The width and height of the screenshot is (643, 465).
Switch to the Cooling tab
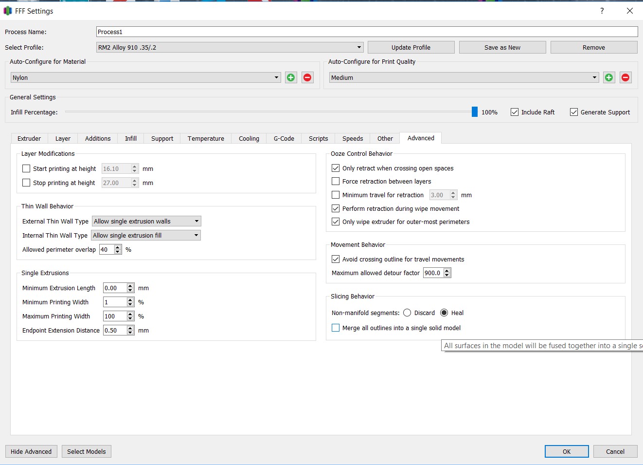[249, 138]
